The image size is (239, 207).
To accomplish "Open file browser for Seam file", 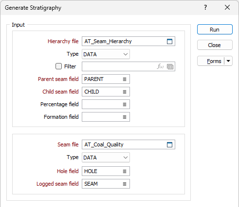I will tap(169, 144).
